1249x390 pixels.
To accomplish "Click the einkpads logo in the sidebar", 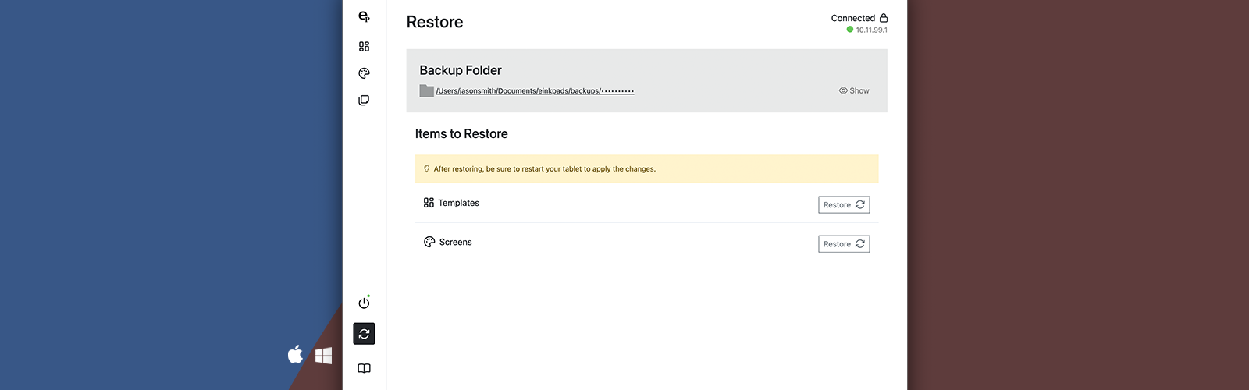I will click(364, 16).
